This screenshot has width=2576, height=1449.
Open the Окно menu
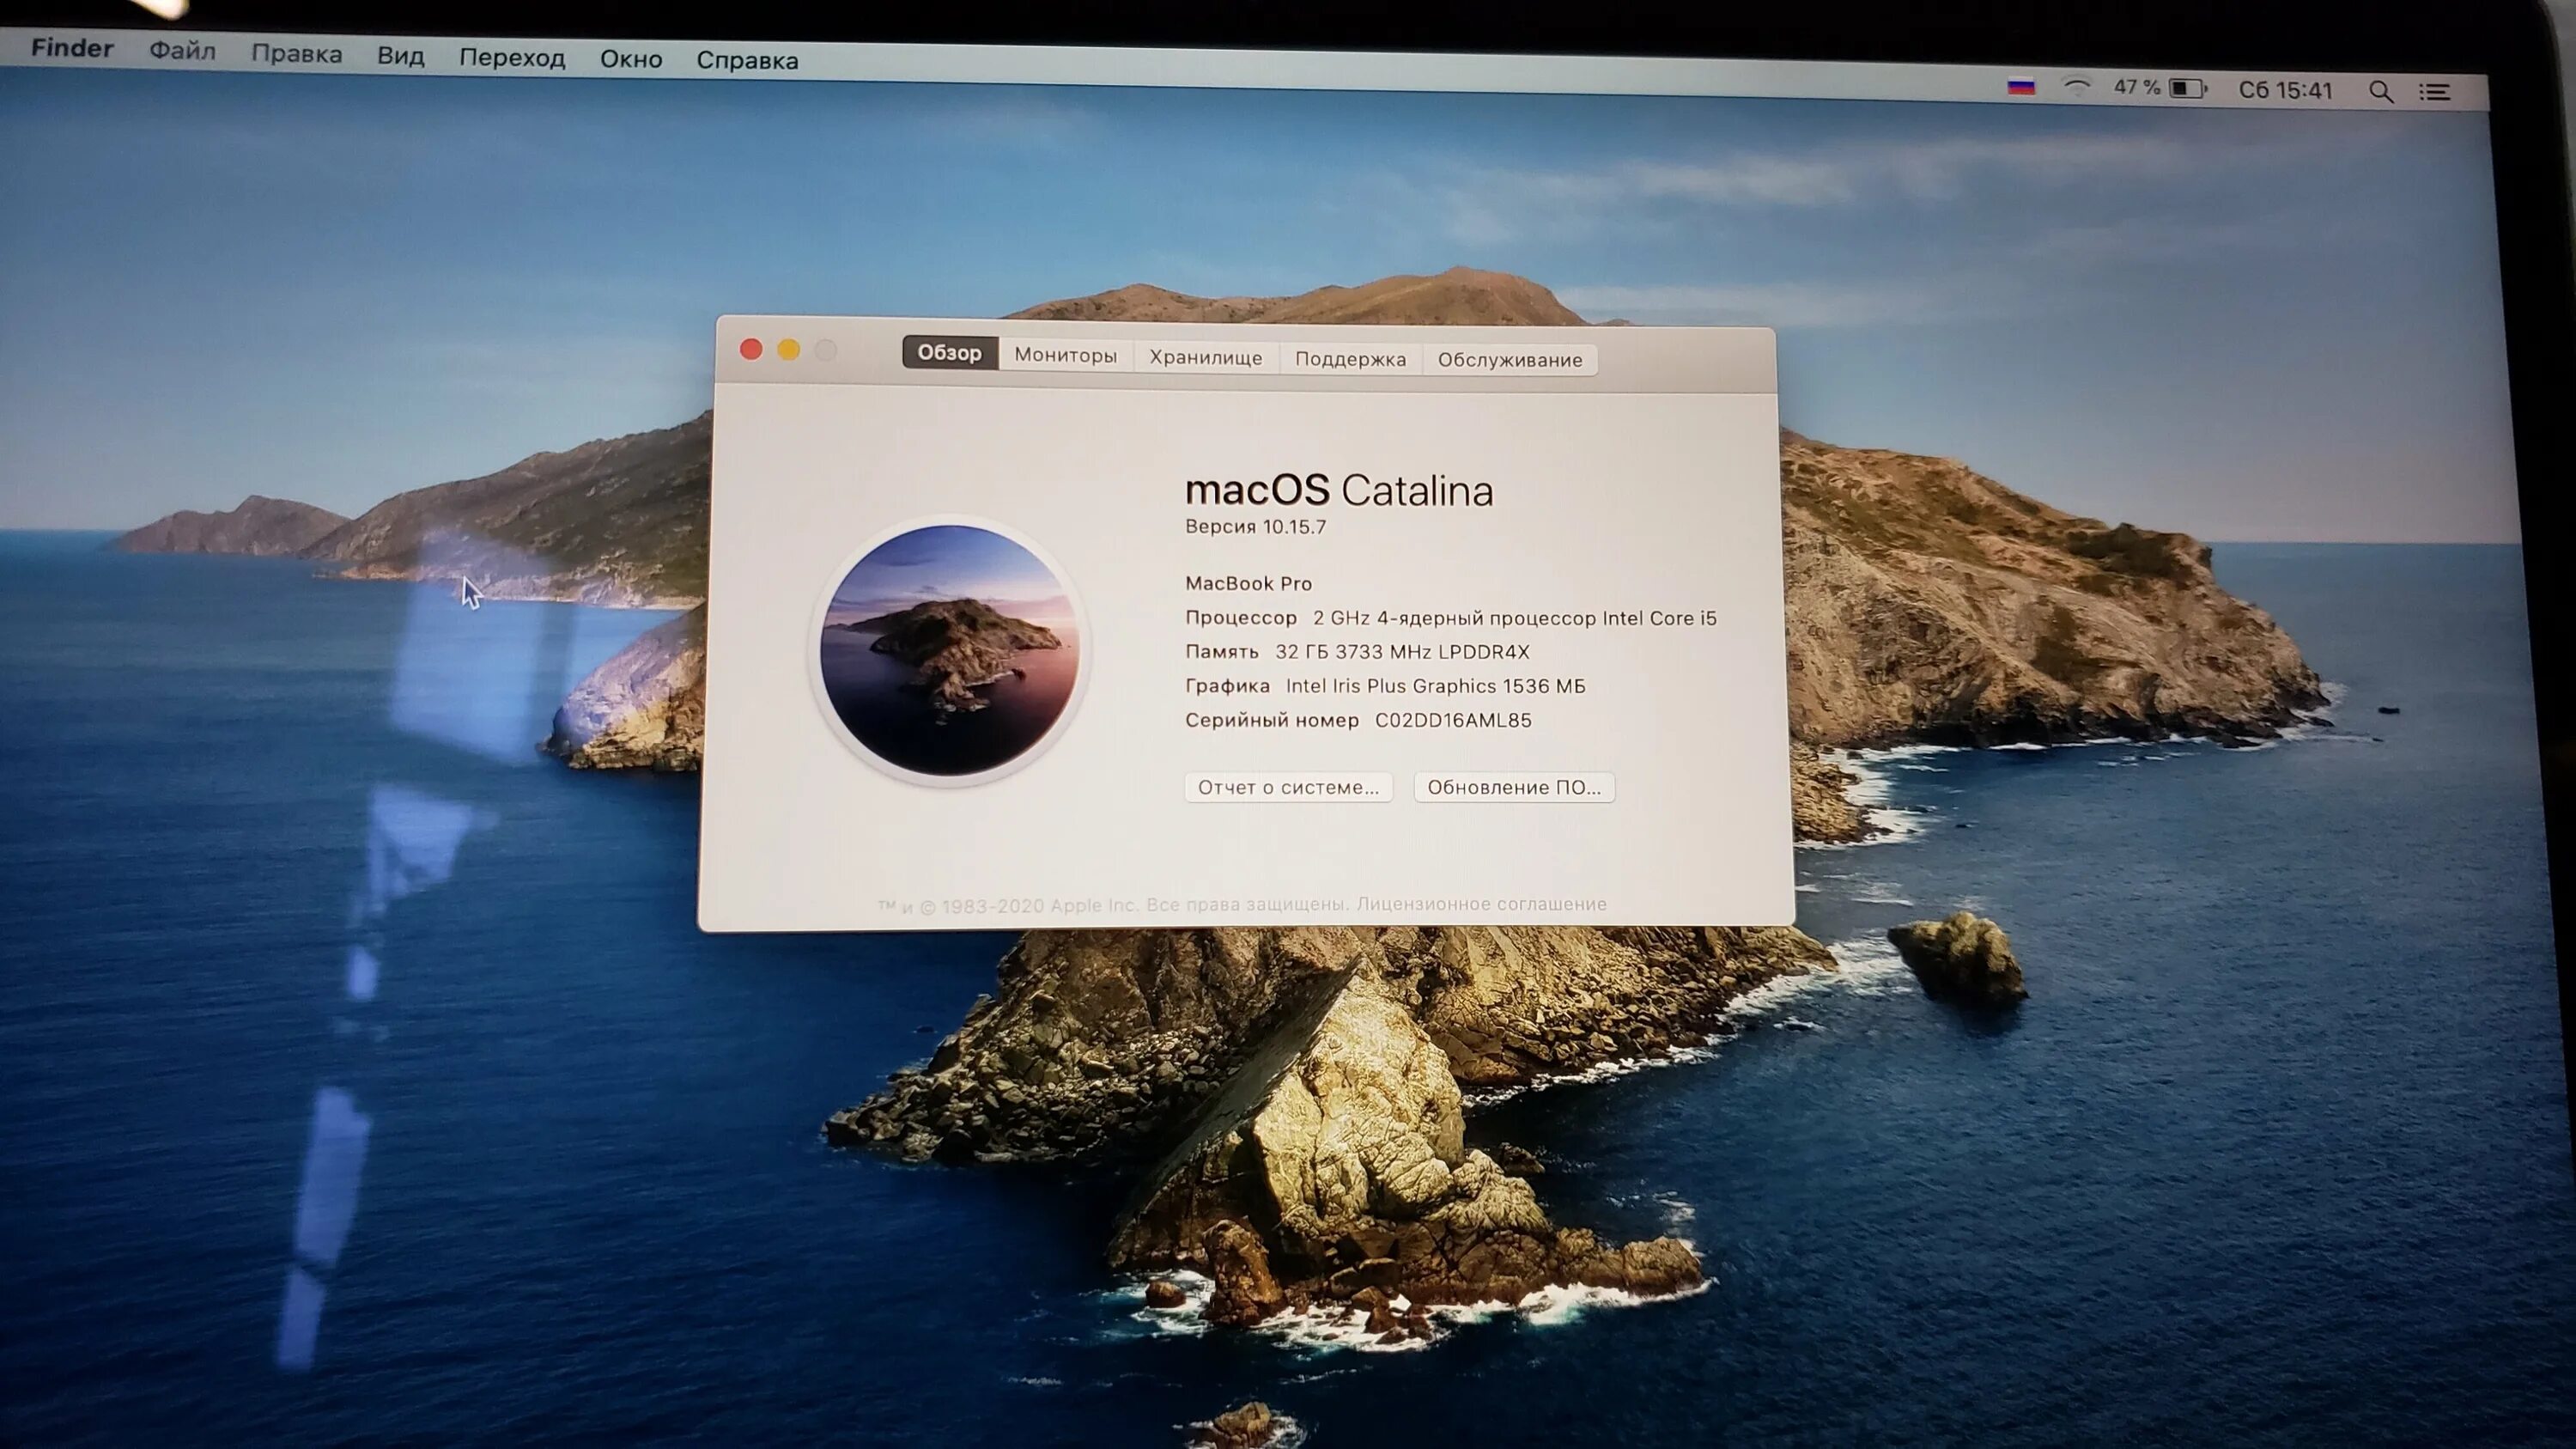(631, 59)
